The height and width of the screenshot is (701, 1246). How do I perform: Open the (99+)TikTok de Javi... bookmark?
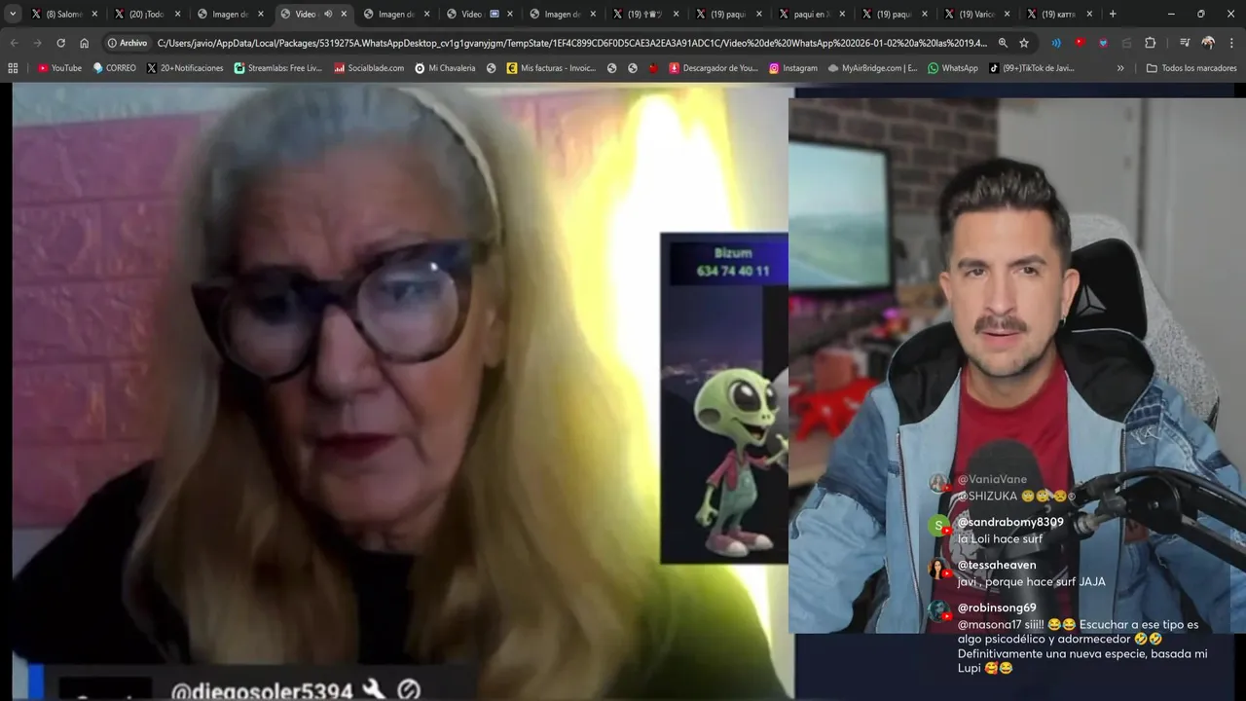(1032, 68)
